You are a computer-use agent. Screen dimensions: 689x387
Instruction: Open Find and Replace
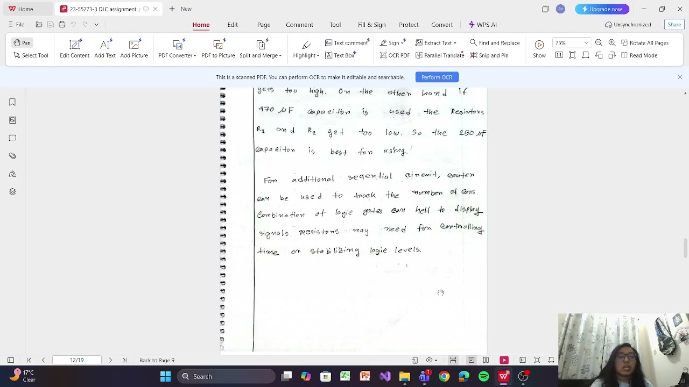tap(495, 42)
